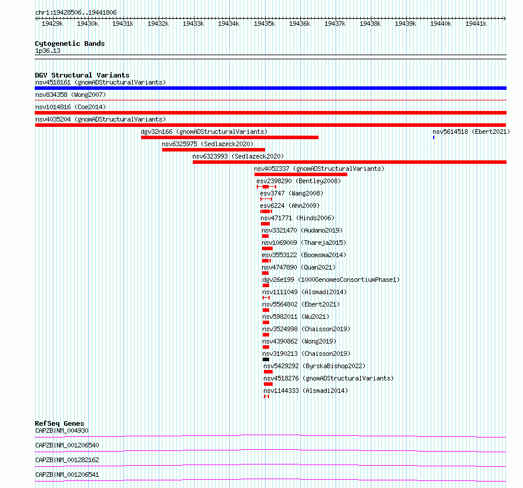This screenshot has width=523, height=488.
Task: Select the nsv4518161 (gnomADStructuralVariants) label
Action: (x=100, y=82)
